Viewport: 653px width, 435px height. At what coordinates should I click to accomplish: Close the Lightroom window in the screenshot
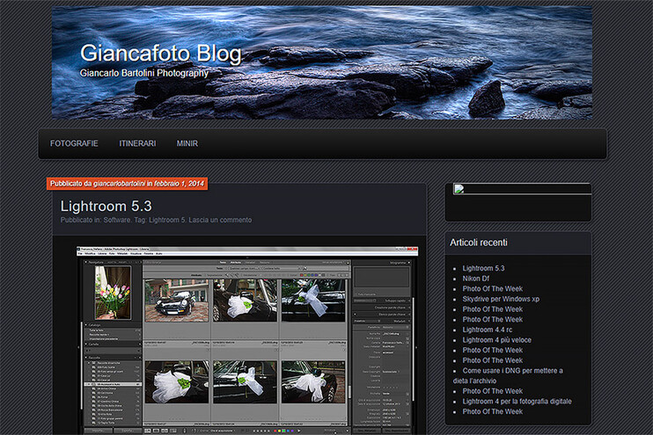(x=412, y=249)
